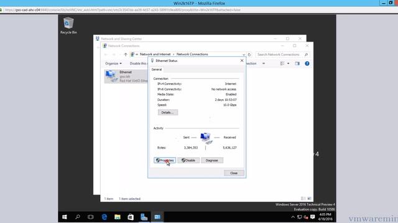Switch to large icons view in status bar
Screen dimensions: 398x223
pos(309,199)
